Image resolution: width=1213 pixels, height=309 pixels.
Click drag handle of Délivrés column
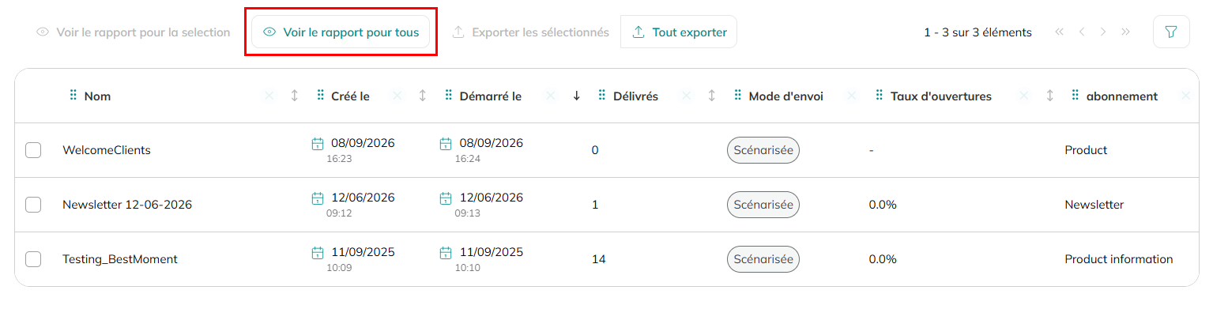click(602, 96)
